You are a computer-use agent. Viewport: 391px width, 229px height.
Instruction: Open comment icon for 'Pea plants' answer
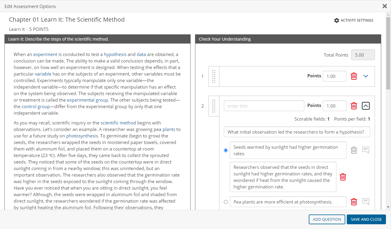pos(366,202)
